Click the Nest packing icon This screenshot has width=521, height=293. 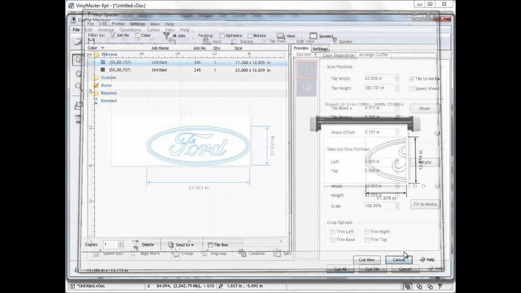[281, 35]
